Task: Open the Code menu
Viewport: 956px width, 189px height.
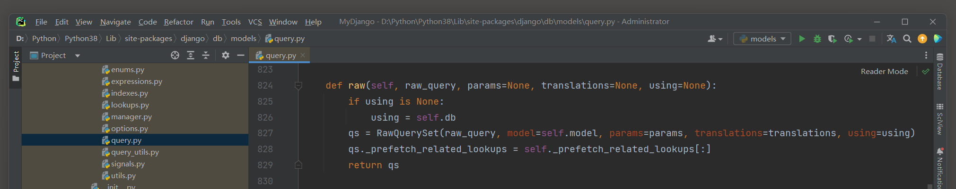Action: click(148, 22)
